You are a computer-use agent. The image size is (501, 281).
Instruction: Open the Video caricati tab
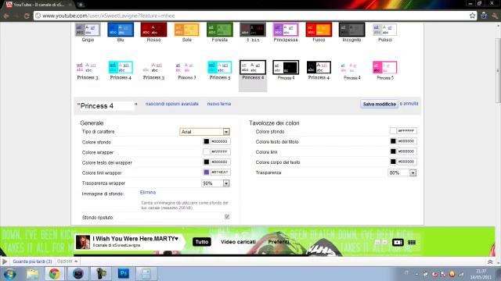[x=238, y=242]
